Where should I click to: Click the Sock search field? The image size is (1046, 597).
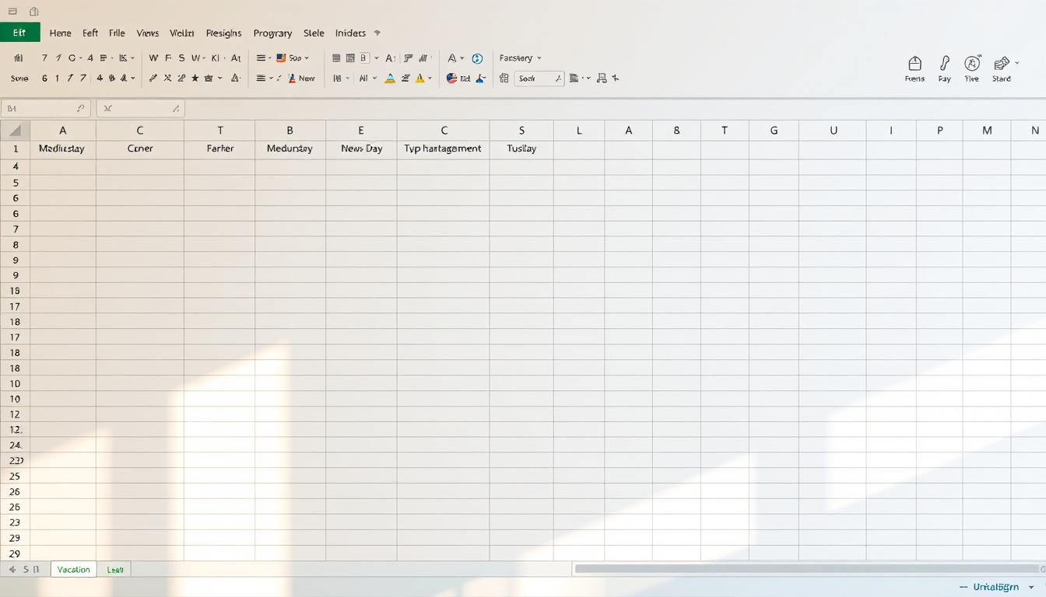coord(539,79)
